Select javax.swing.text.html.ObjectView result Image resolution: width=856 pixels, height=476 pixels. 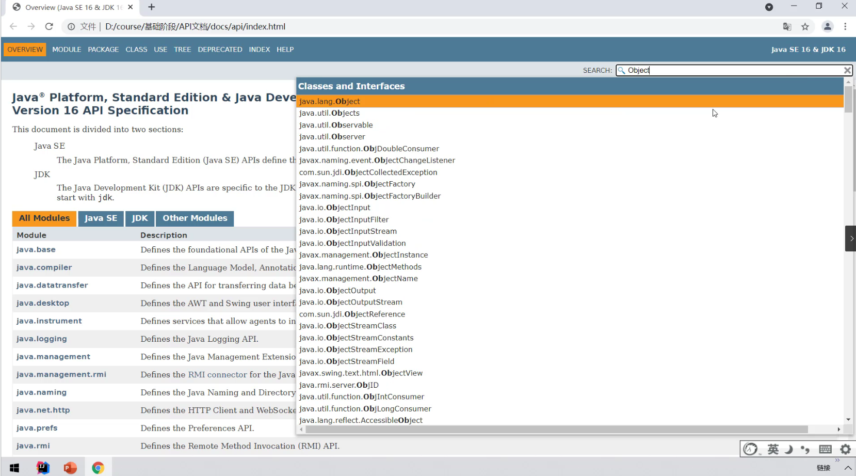[x=570, y=373]
